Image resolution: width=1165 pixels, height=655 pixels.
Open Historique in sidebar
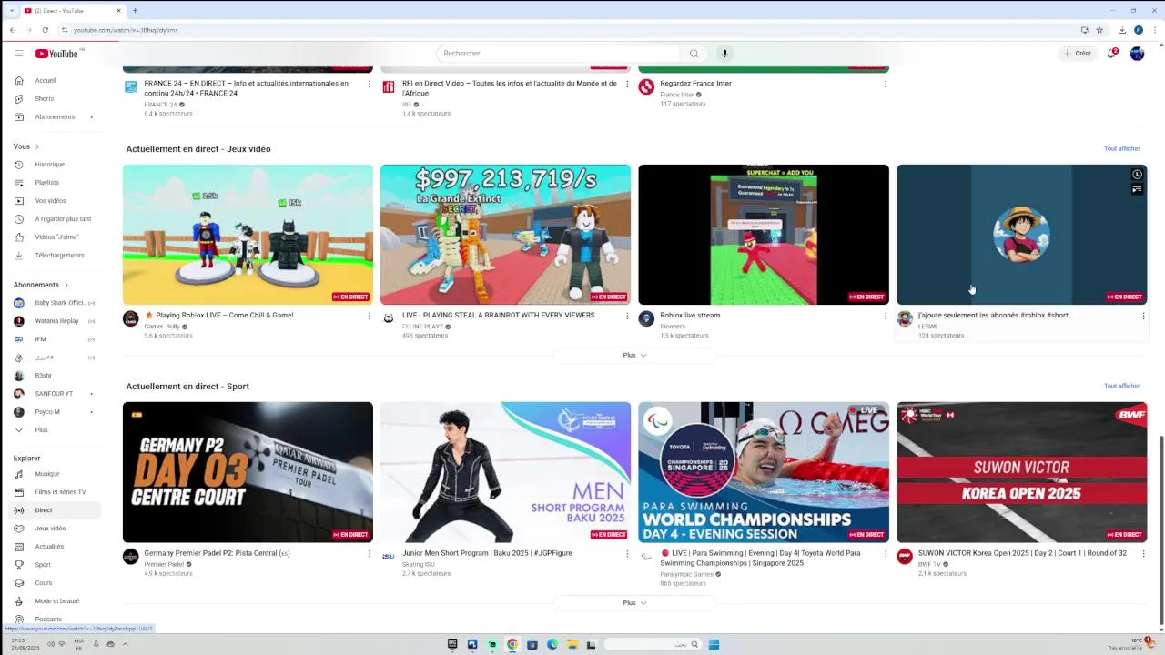[x=53, y=165]
